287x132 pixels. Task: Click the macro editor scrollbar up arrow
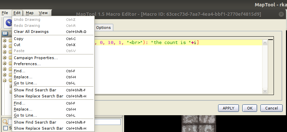click(265, 43)
